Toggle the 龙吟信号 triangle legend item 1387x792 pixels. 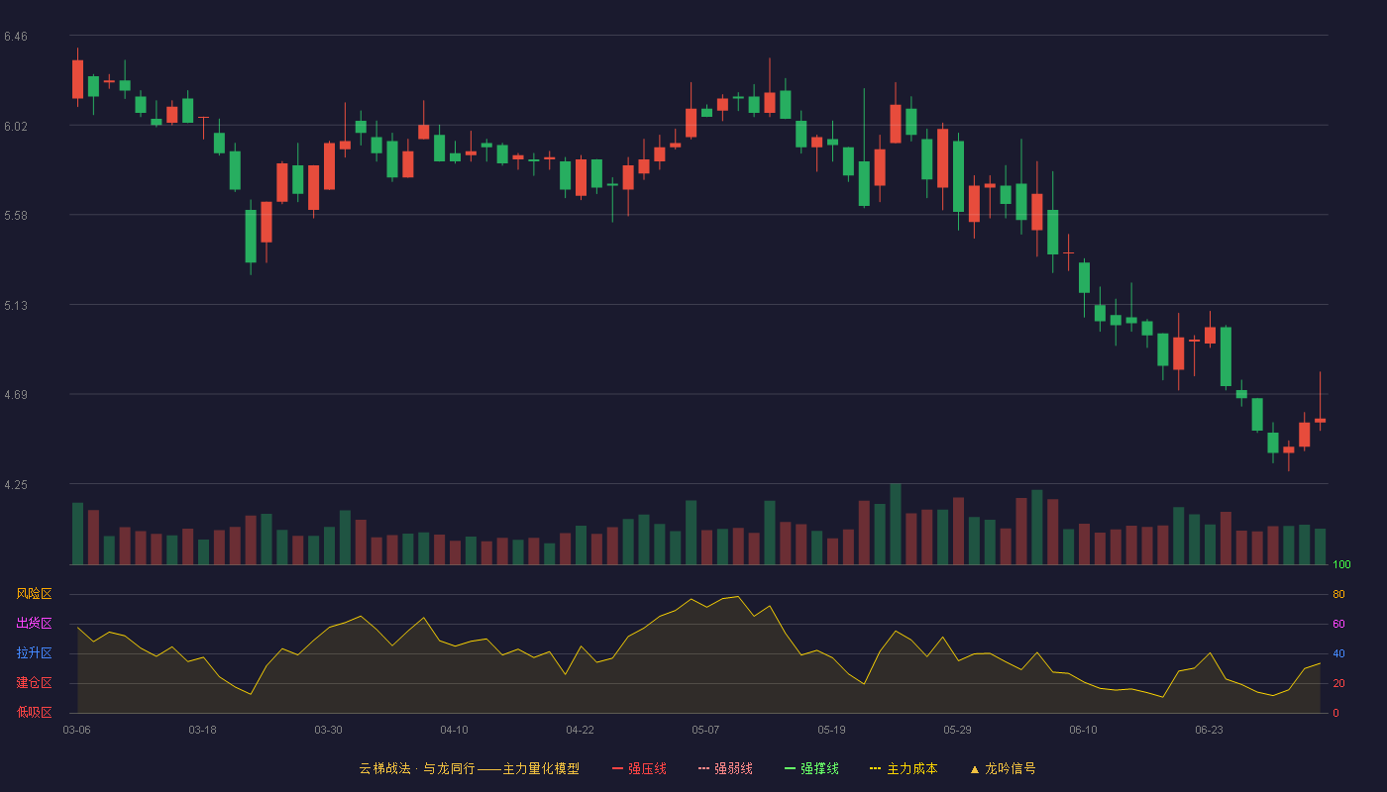coord(1003,768)
